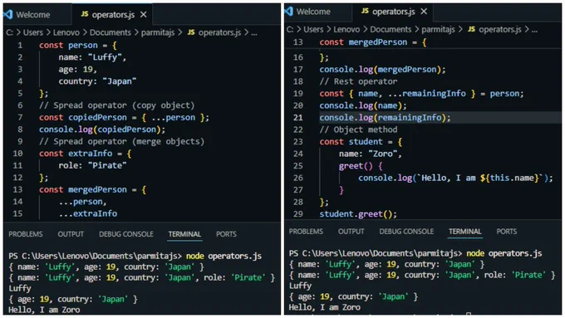Screen dimensions: 565x318
Task: Click '...extraInfo' code line
Action: tap(88, 213)
